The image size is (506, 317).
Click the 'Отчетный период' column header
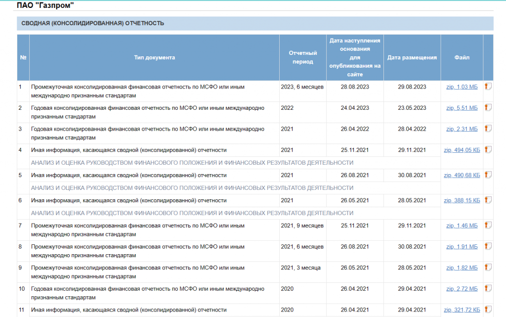pos(302,57)
